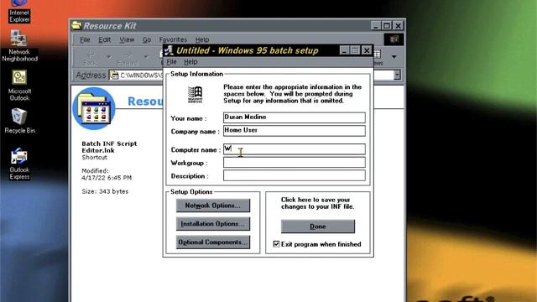Minimize the Resource Kit window
This screenshot has width=537, height=302.
(376, 25)
